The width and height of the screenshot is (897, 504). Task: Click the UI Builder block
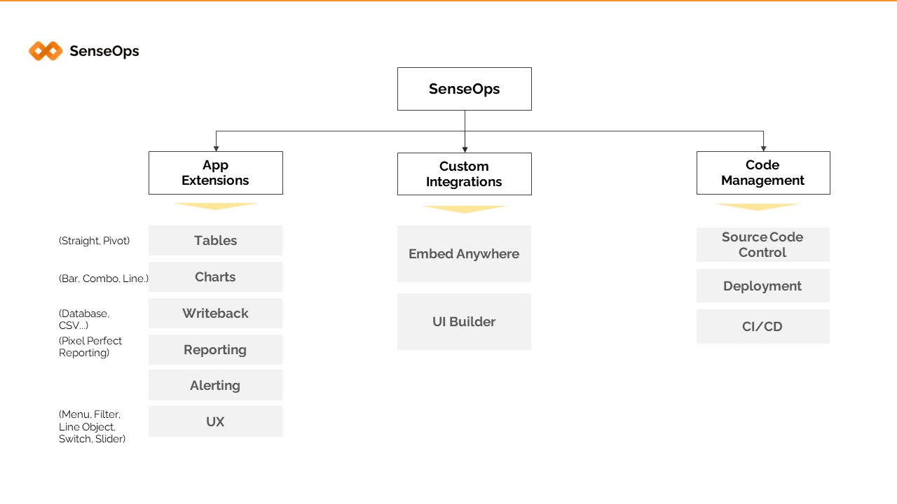click(464, 321)
